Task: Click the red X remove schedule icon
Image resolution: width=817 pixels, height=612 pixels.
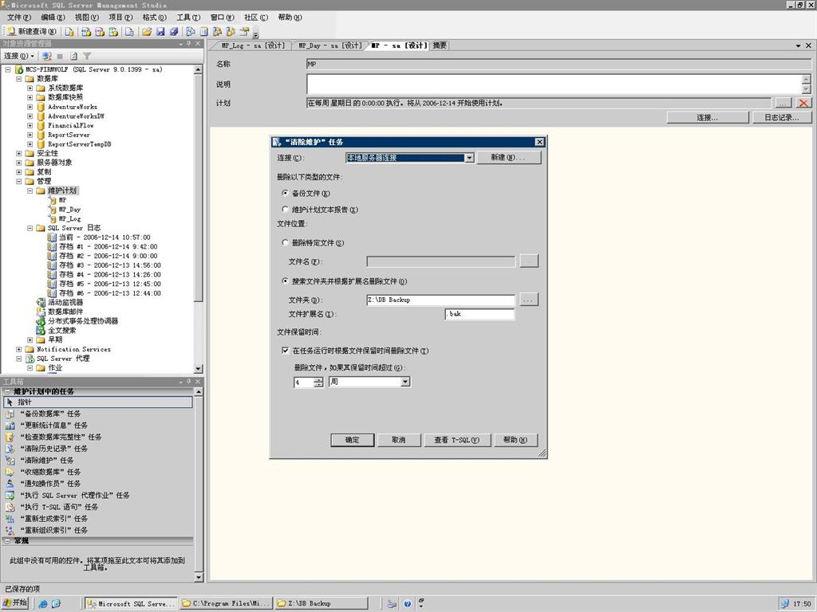Action: click(x=803, y=103)
